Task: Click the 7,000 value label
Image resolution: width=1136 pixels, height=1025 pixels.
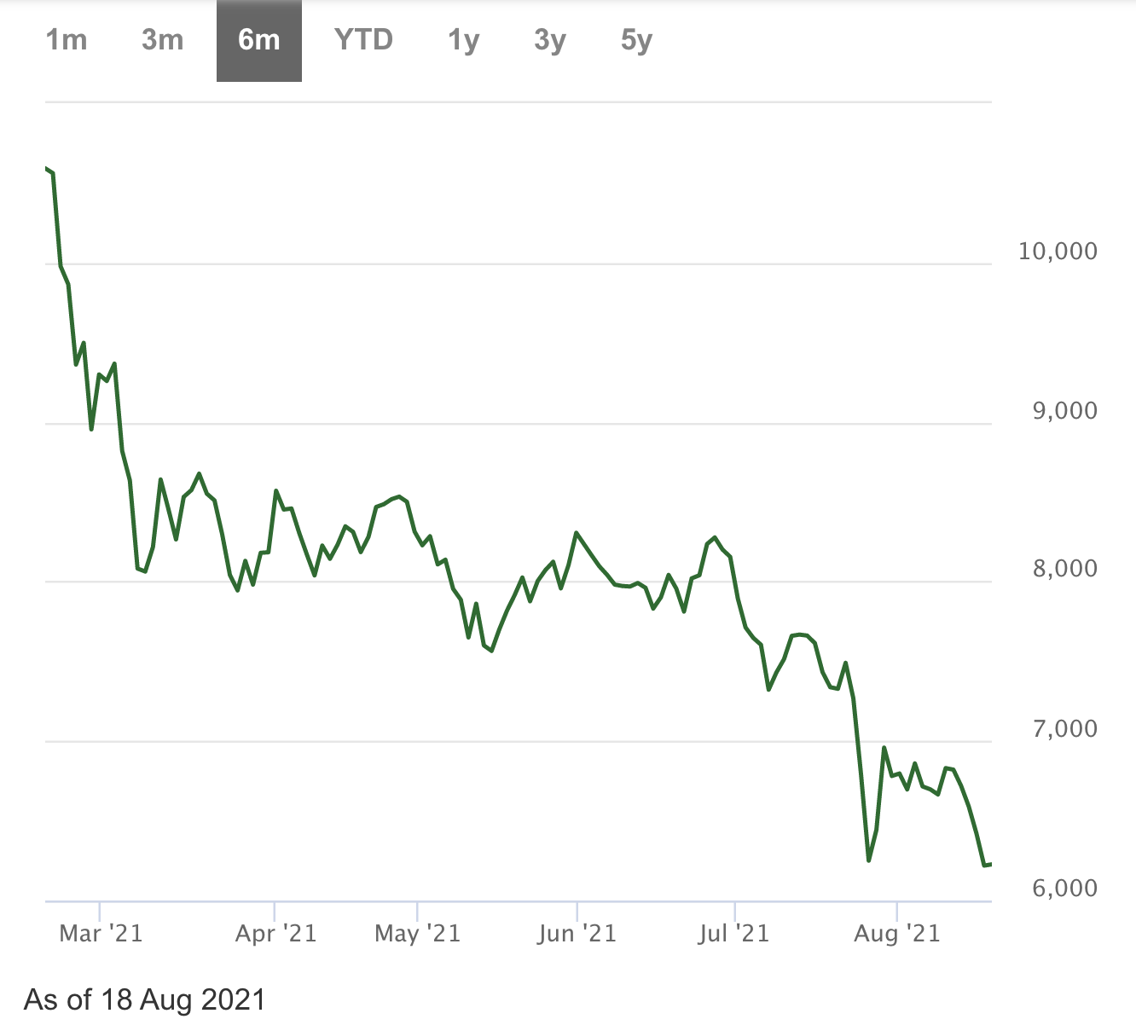Action: [1064, 729]
